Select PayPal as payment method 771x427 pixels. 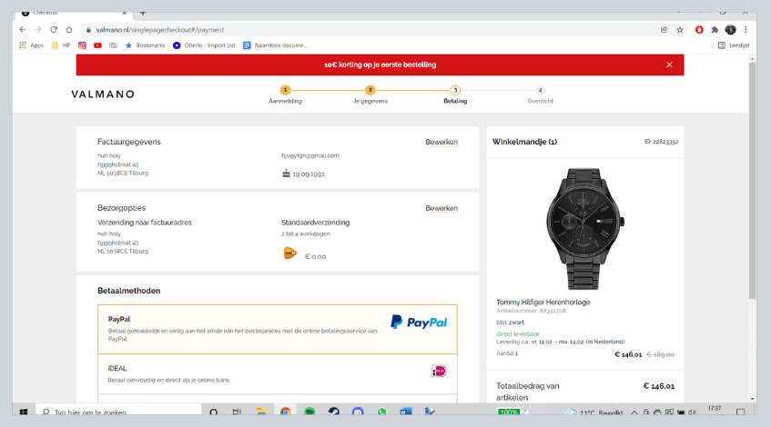click(x=278, y=329)
